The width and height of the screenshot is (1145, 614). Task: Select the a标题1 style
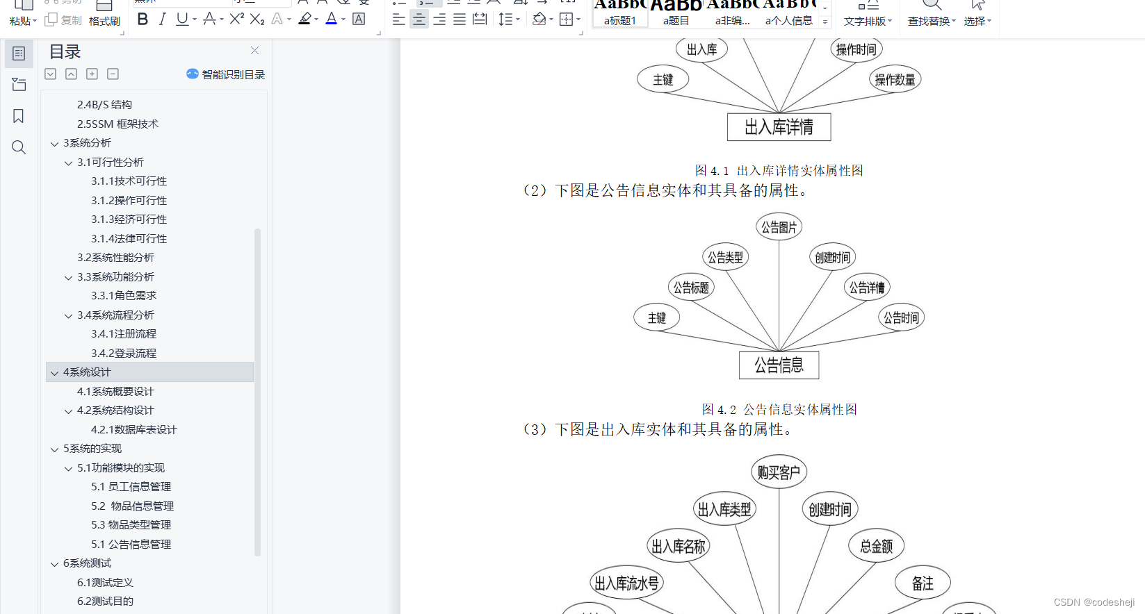point(620,14)
